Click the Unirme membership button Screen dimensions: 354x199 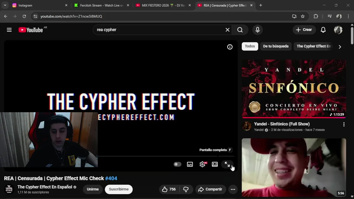tap(93, 189)
